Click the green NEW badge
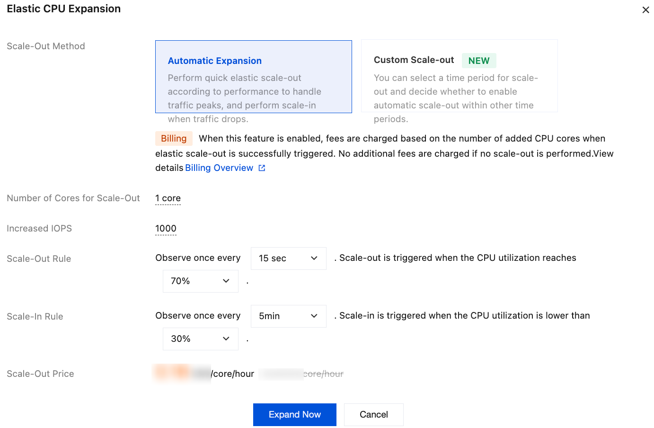The width and height of the screenshot is (654, 428). (479, 61)
